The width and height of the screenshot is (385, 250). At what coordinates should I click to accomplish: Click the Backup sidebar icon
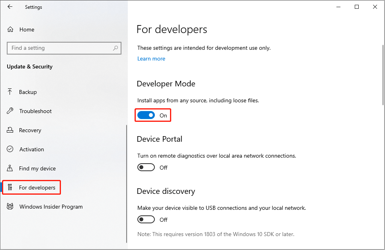coord(10,92)
